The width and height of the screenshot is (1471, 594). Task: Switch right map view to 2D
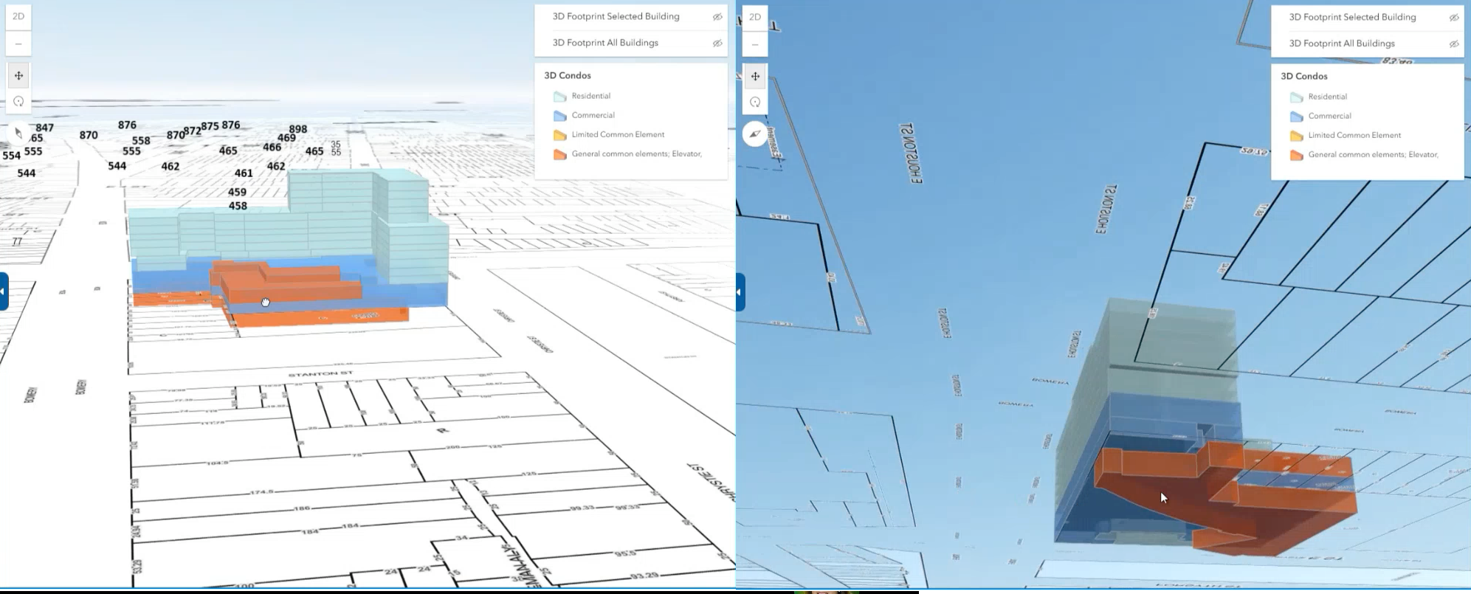pyautogui.click(x=755, y=17)
